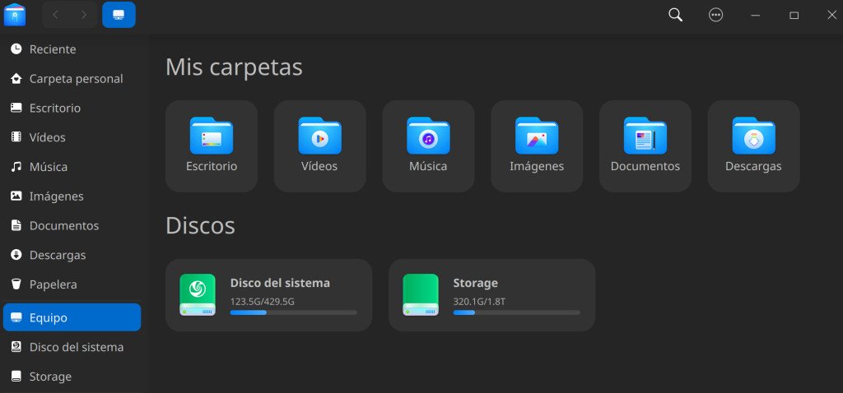This screenshot has width=843, height=393.
Task: Open the Escritorio folder tile
Action: (x=212, y=146)
